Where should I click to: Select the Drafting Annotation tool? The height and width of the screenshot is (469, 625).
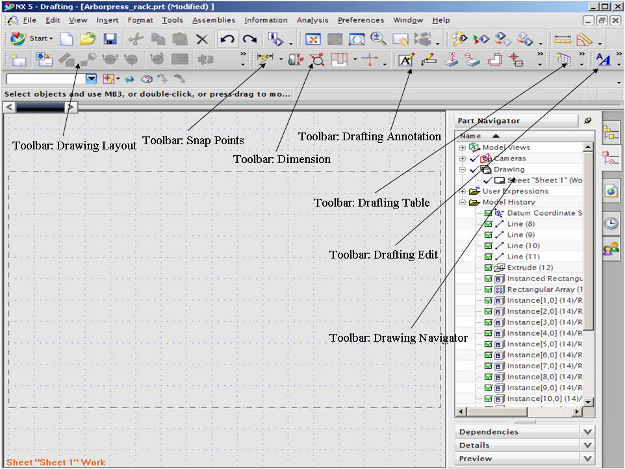click(x=406, y=60)
